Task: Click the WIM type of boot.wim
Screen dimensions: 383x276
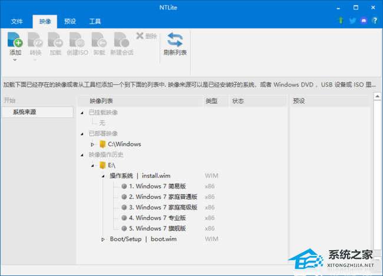Action: point(212,239)
